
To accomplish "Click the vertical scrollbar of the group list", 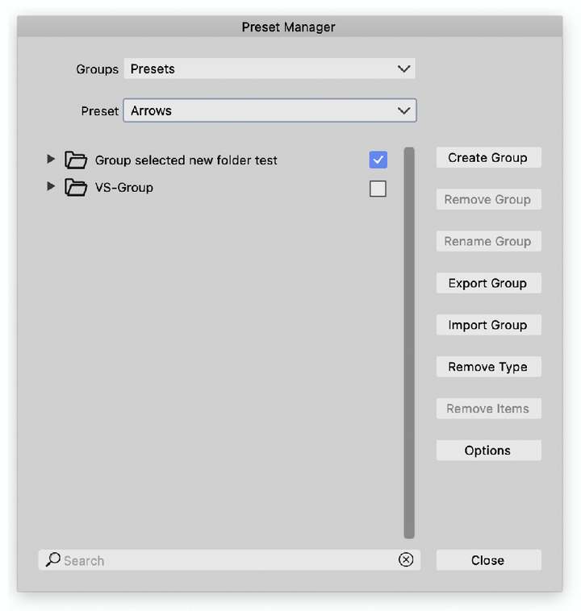I will pos(409,343).
